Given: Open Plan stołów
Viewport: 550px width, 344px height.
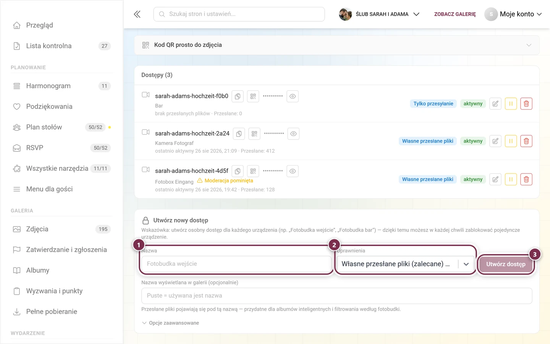Looking at the screenshot, I should coord(62,127).
